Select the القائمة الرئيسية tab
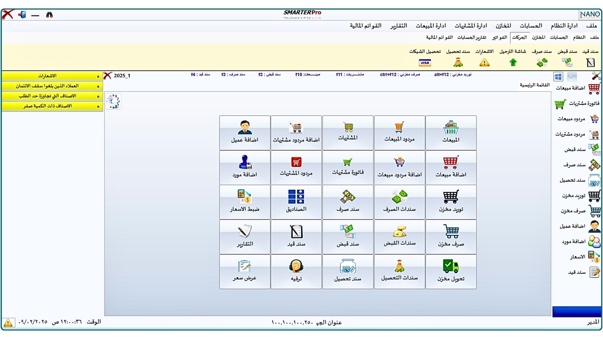Image resolution: width=603 pixels, height=339 pixels. (534, 85)
